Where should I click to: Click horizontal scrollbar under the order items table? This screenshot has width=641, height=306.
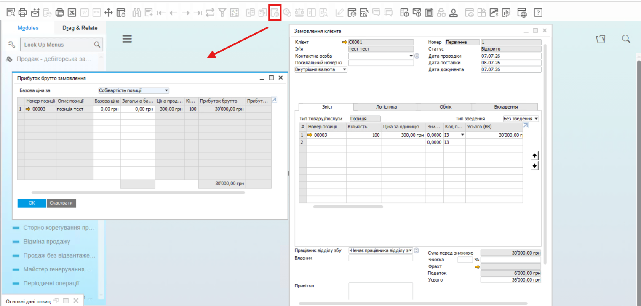[348, 207]
